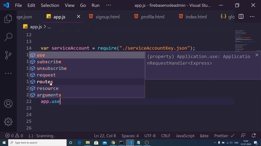Click Ln 22, Col 8 in status bar
Screen dimensions: 261x146
tap(105, 136)
